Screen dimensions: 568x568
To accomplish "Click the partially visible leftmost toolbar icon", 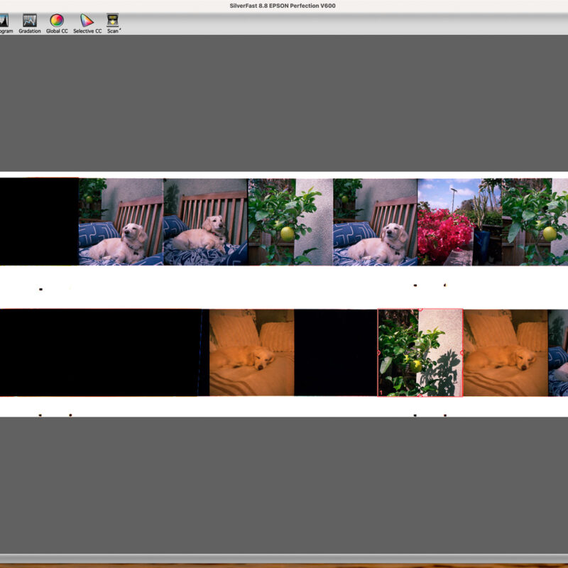I will coord(3,19).
